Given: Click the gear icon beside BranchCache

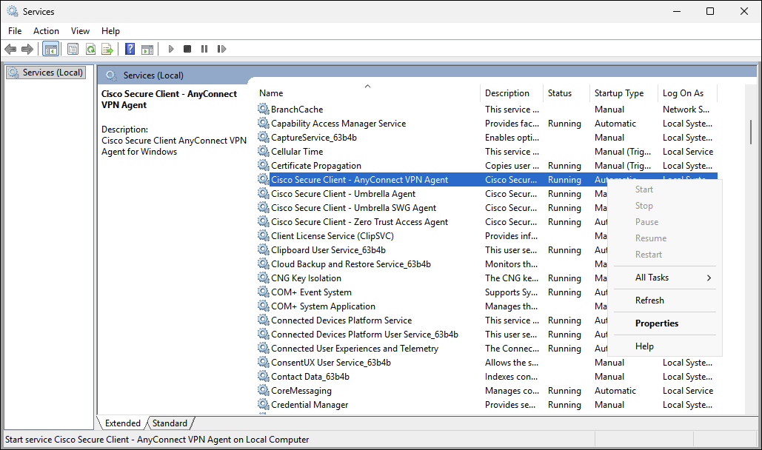Looking at the screenshot, I should (x=263, y=109).
